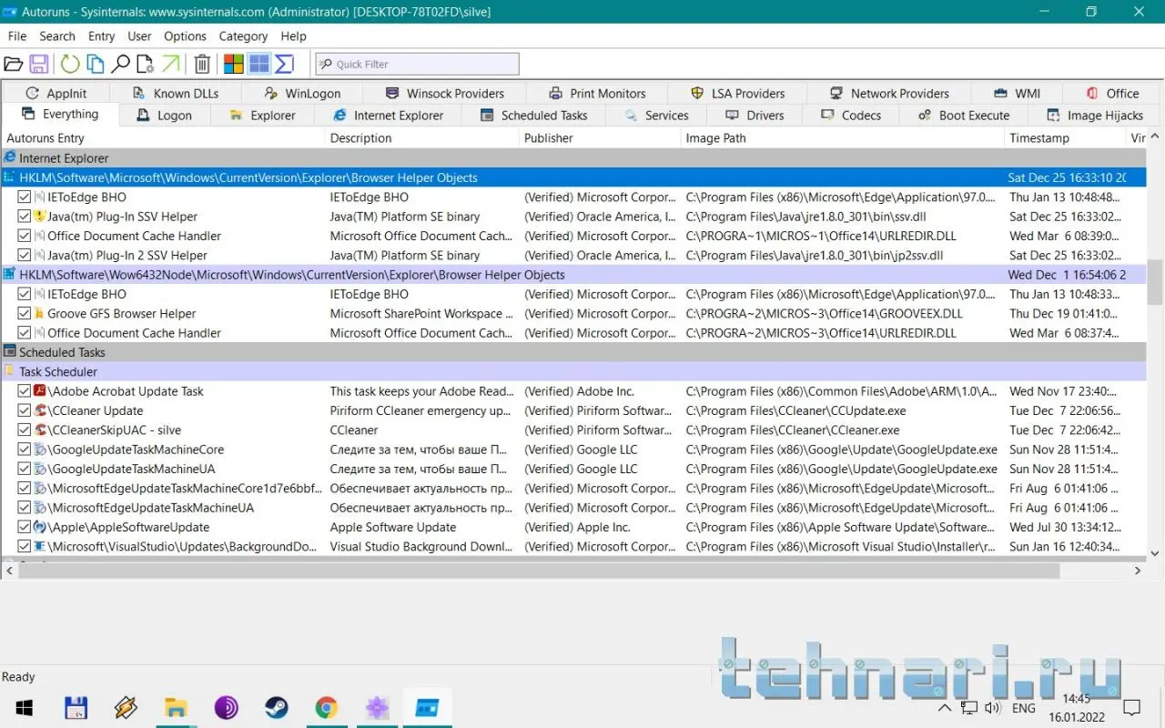Click the Jump to Entry arrow icon

[170, 64]
